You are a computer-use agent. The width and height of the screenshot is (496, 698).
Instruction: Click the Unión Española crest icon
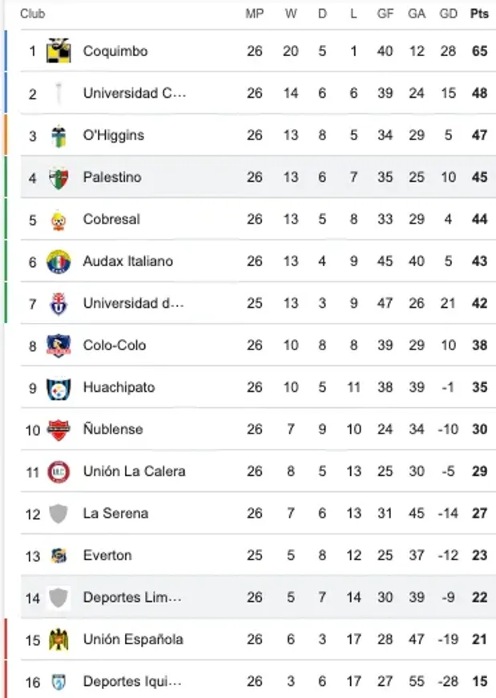point(58,639)
